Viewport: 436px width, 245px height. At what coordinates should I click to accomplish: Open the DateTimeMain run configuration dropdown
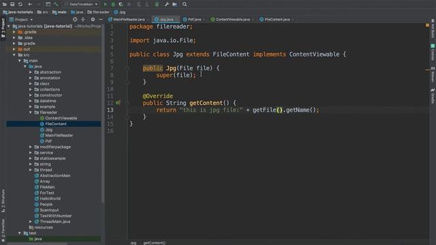tap(81, 4)
